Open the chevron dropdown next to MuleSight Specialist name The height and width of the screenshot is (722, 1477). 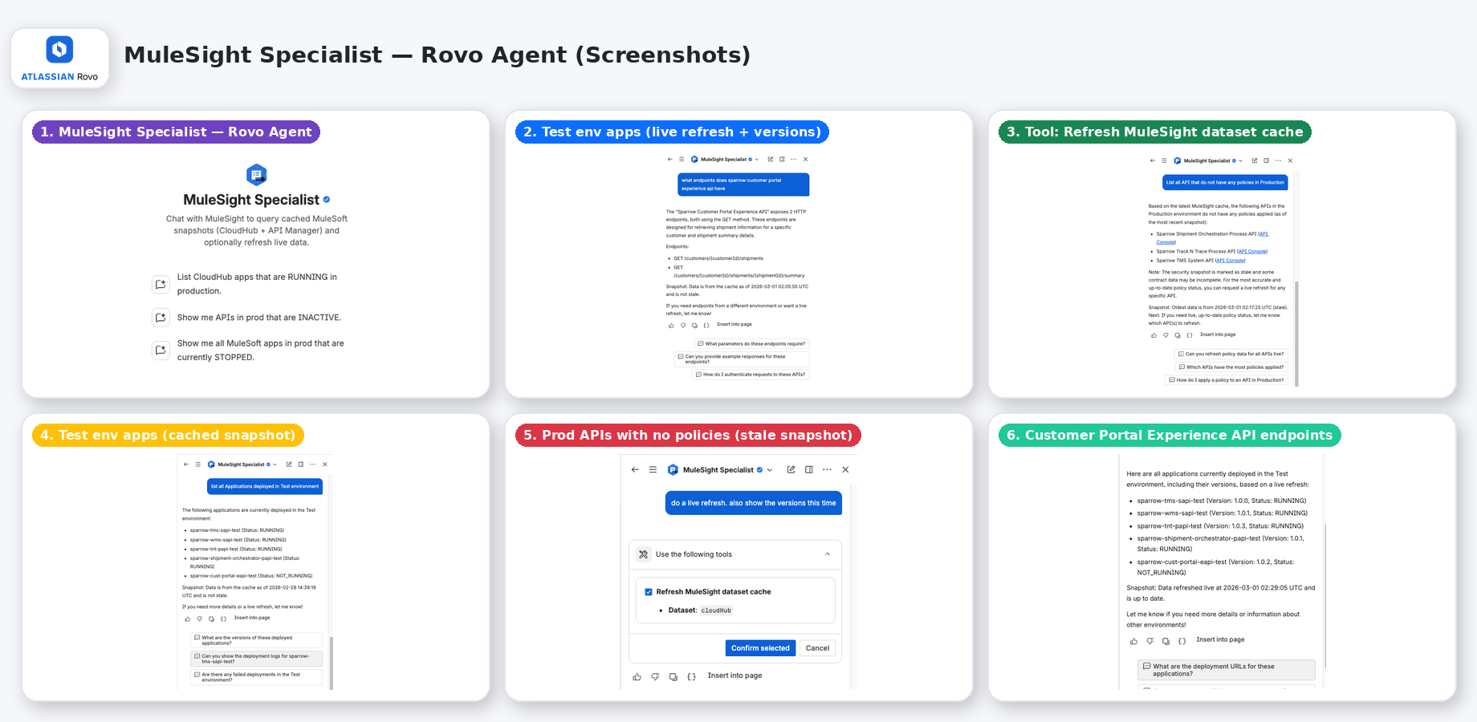[769, 469]
